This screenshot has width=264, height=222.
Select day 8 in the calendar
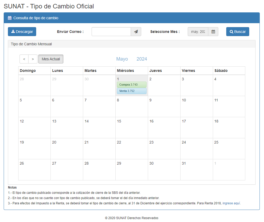[x=132, y=106]
